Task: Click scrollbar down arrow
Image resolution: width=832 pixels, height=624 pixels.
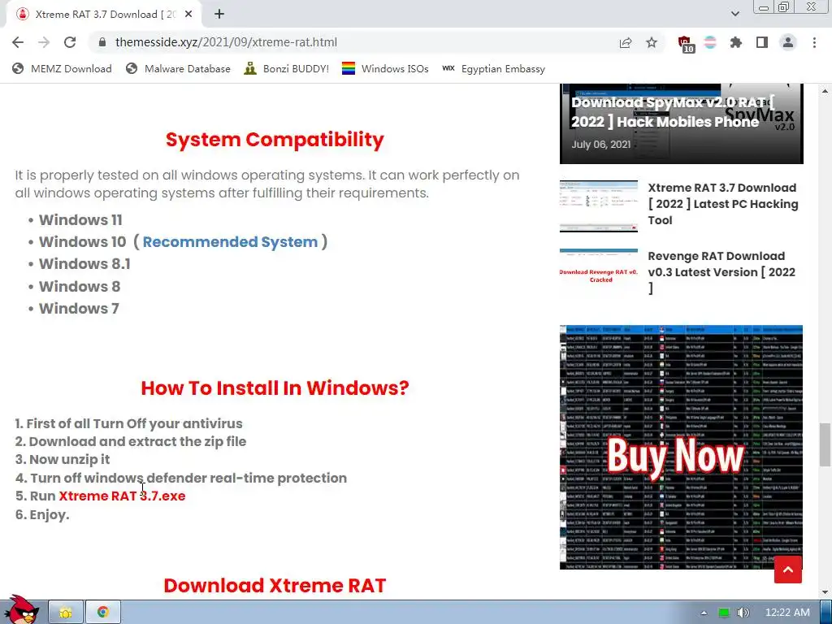Action: click(825, 592)
